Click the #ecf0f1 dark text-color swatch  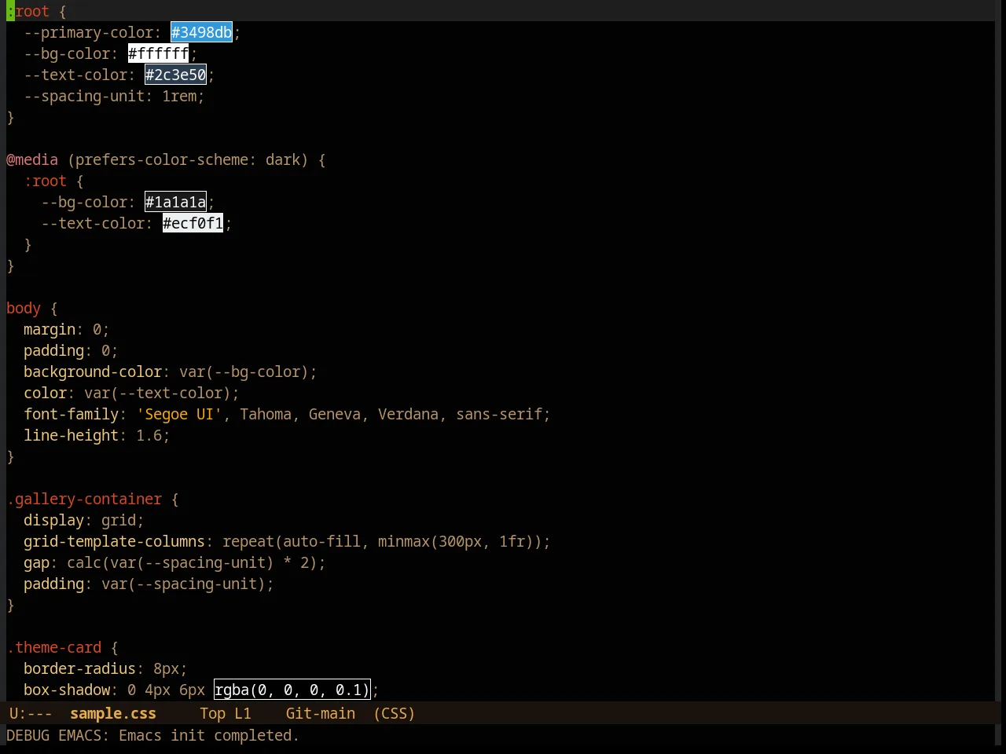click(193, 223)
